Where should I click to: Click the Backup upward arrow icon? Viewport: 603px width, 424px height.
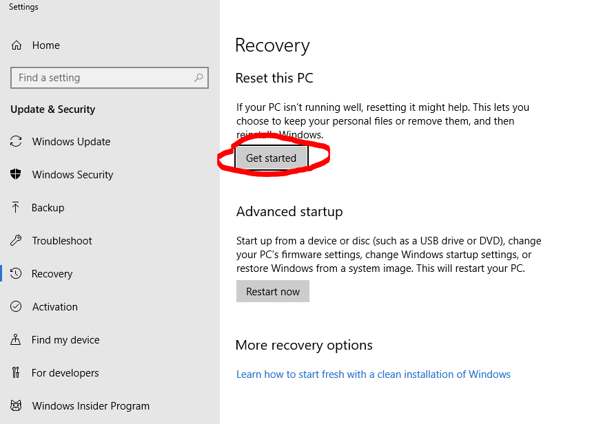click(15, 207)
